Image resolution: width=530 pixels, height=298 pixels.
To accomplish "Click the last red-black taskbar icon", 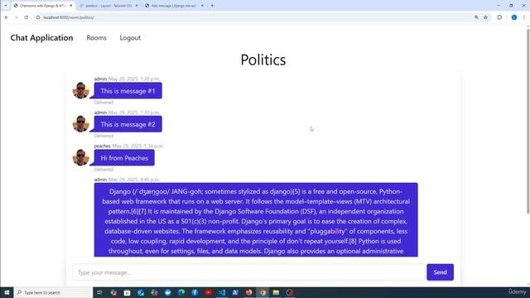I will [x=290, y=292].
